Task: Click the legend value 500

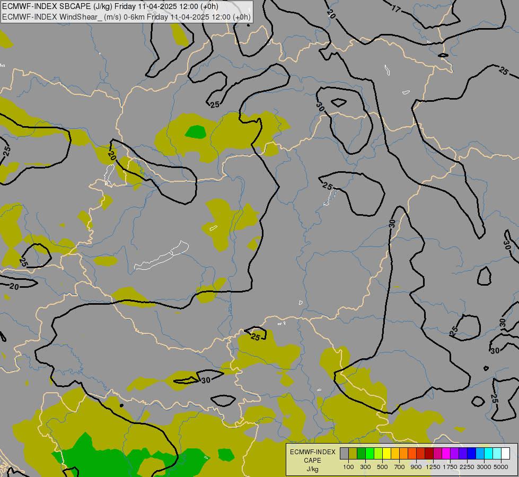Action: (382, 467)
